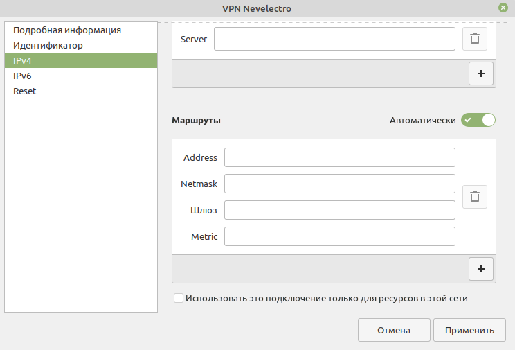The width and height of the screenshot is (515, 350).
Task: Click the Применить button
Action: pyautogui.click(x=469, y=330)
